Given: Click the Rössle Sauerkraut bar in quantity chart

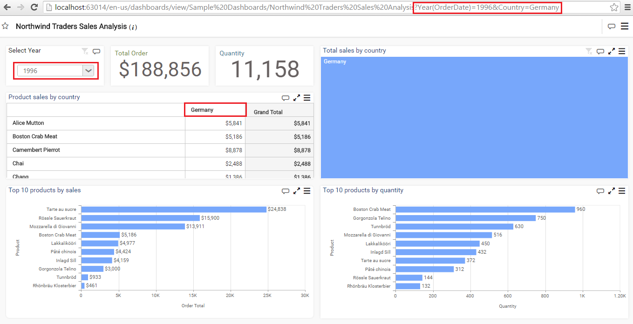Looking at the screenshot, I should pyautogui.click(x=409, y=277).
